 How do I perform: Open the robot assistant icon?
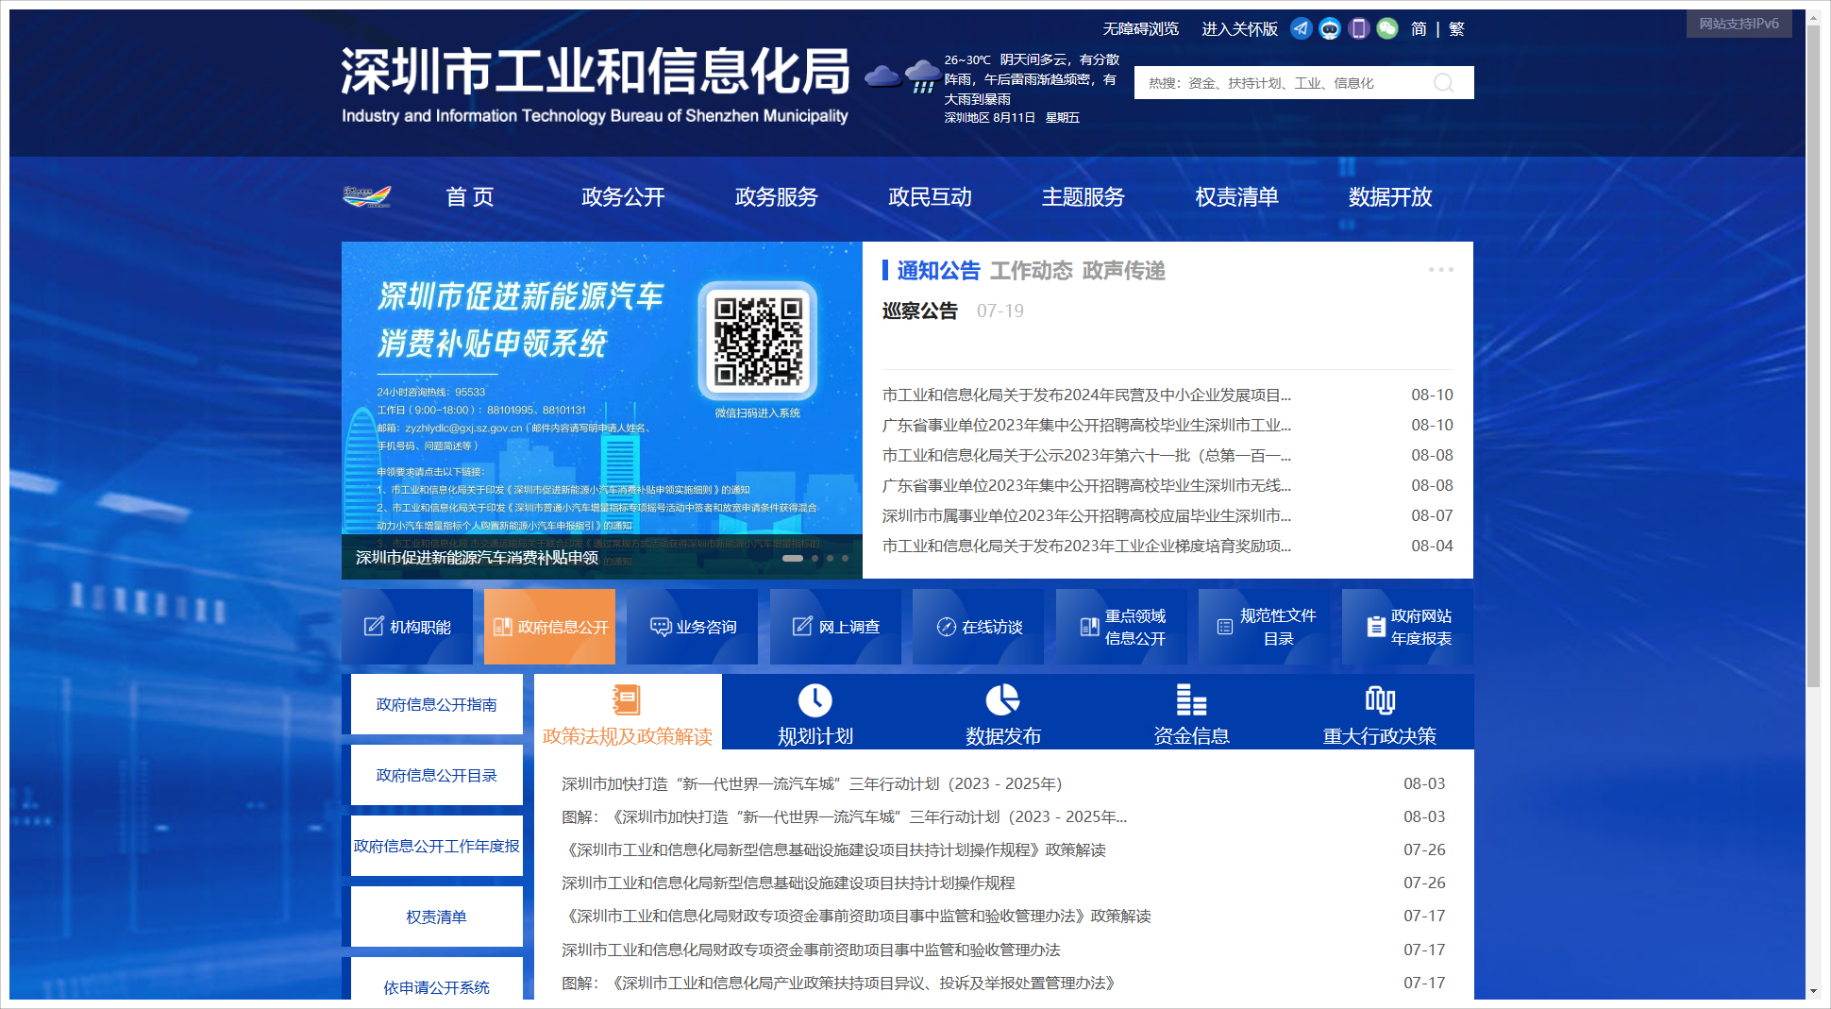click(1329, 28)
